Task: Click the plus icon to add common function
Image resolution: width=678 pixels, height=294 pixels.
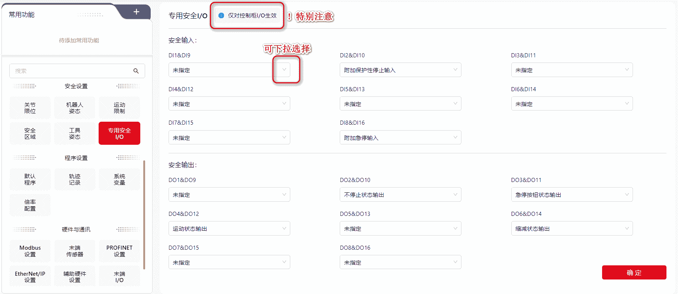Action: (x=137, y=12)
